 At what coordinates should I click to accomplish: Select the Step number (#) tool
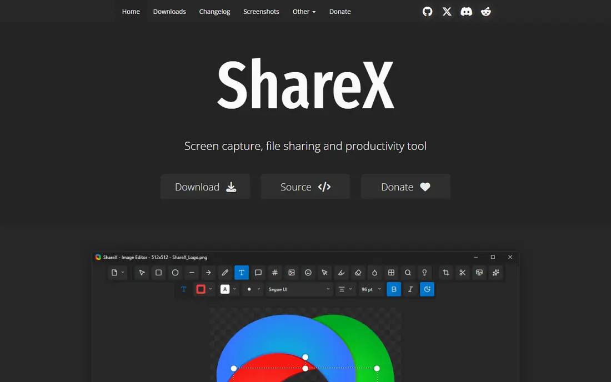275,273
